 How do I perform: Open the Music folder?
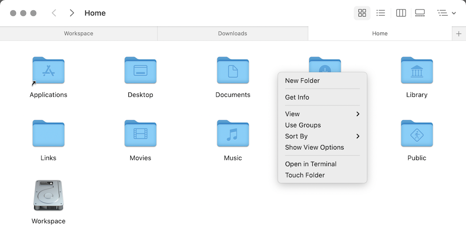pyautogui.click(x=232, y=134)
